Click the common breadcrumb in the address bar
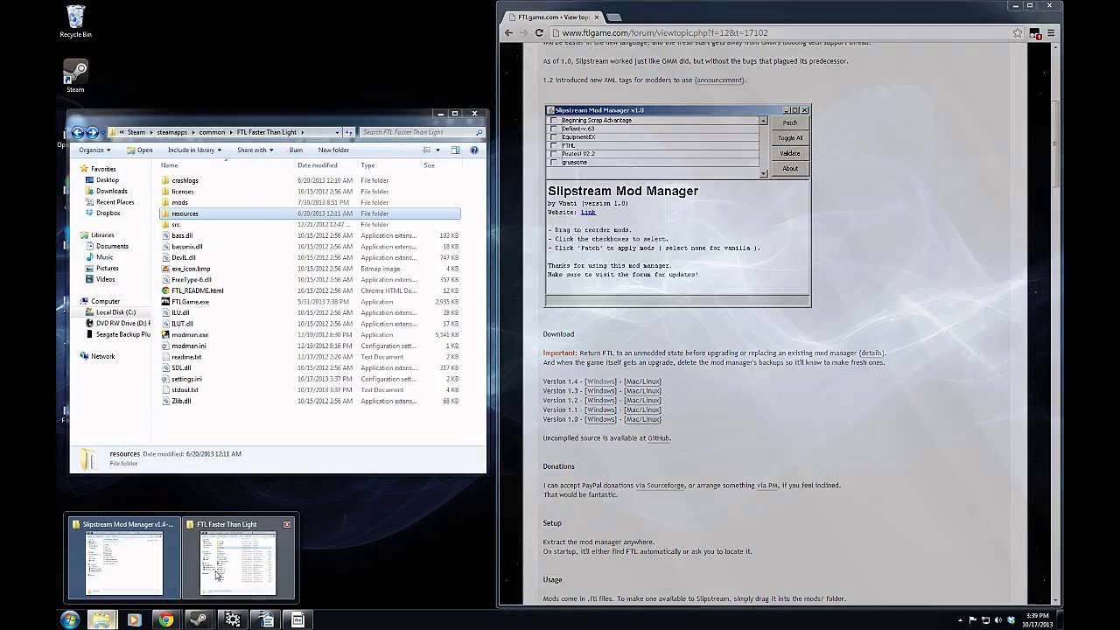Viewport: 1120px width, 630px height. click(212, 132)
